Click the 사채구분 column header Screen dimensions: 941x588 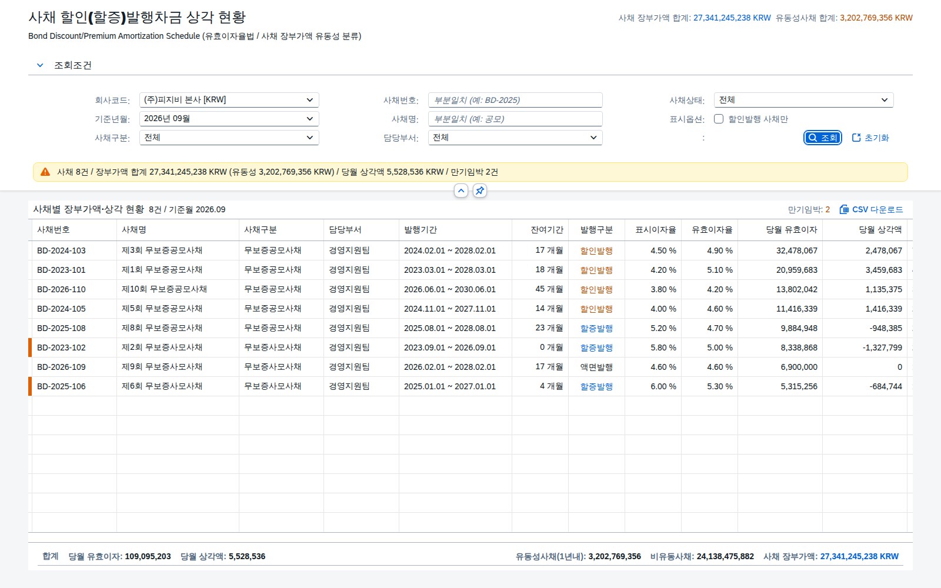[x=281, y=230]
